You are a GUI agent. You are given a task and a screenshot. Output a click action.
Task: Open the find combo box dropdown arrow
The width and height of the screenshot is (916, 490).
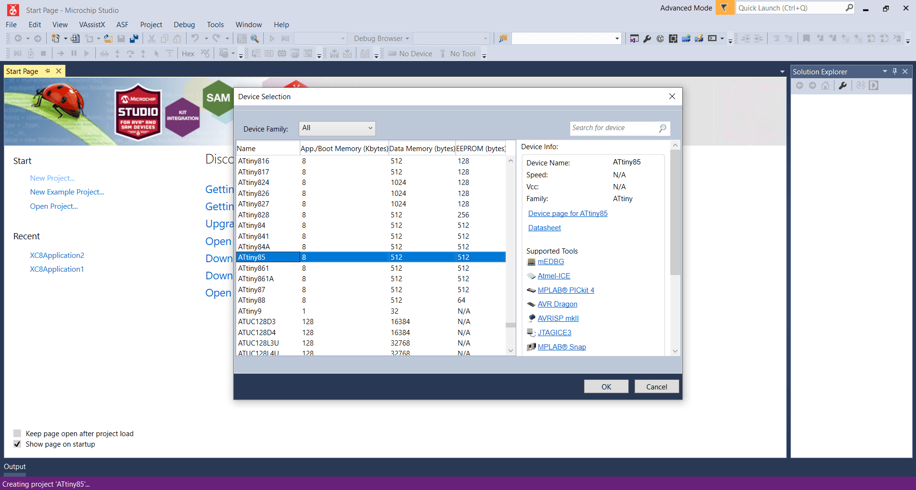[x=617, y=39]
